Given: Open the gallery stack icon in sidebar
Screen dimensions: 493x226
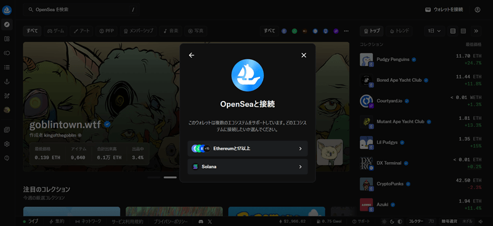Looking at the screenshot, I should coord(7,129).
